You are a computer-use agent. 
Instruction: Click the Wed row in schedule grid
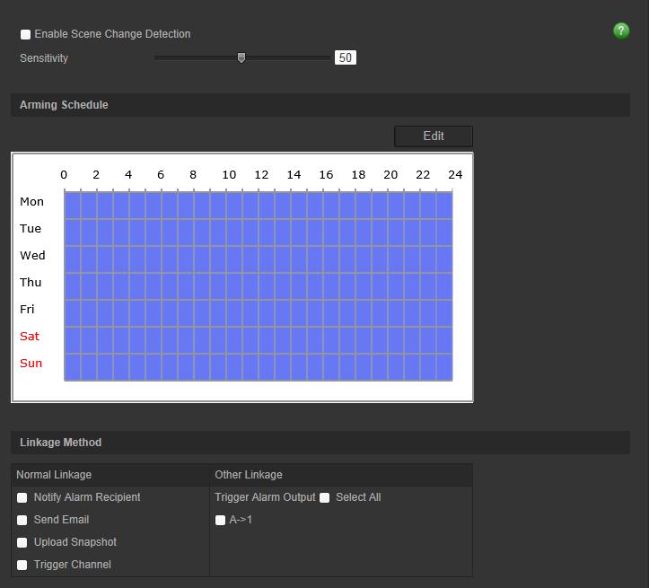(259, 259)
